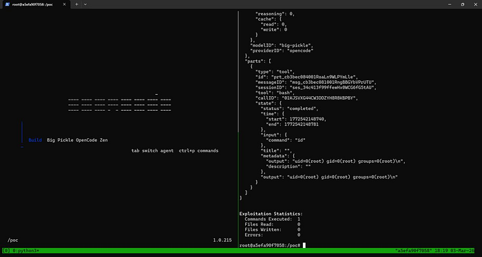Click the final "output": uid=0(root) line
Image resolution: width=482 pixels, height=257 pixels.
[x=329, y=177]
